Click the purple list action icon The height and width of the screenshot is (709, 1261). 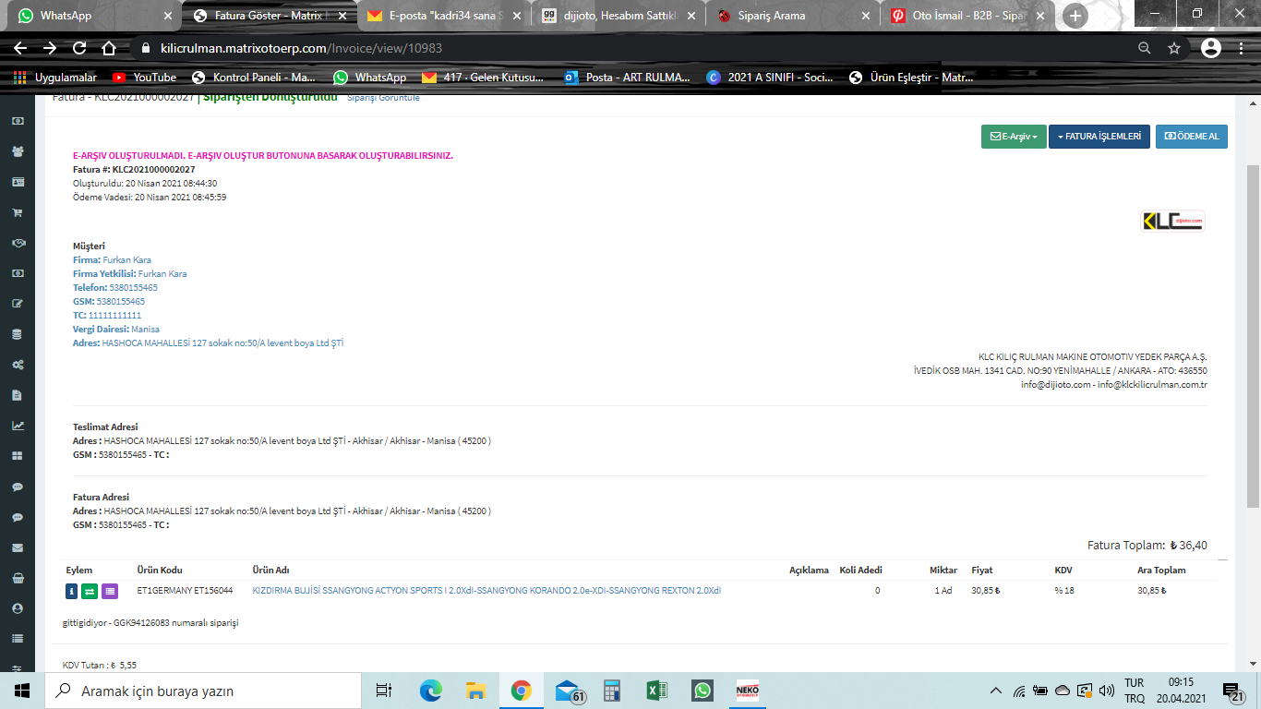[109, 591]
